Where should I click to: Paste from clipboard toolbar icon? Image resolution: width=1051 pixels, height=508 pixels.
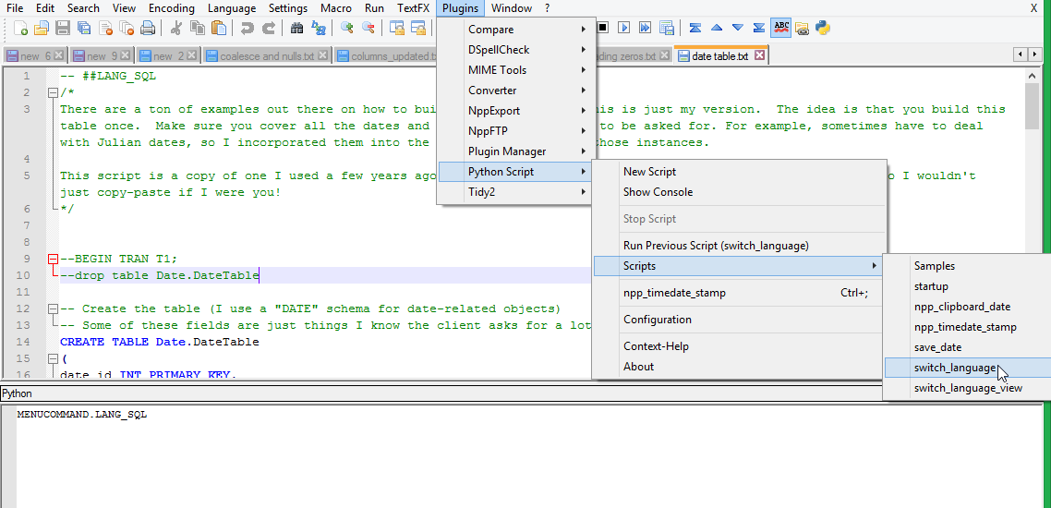(219, 28)
